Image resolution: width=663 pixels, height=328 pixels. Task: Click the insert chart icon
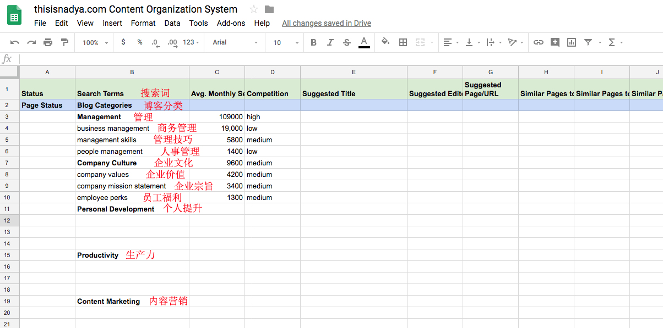point(572,42)
